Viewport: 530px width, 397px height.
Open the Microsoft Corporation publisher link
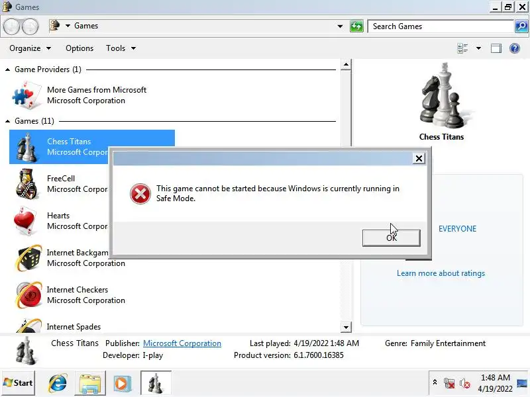click(x=182, y=343)
